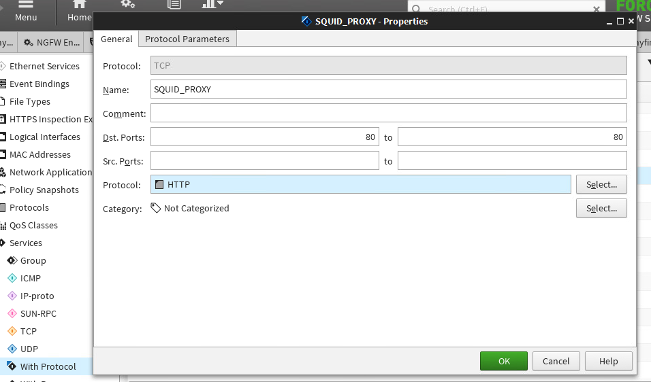Click the Comment input field

388,113
